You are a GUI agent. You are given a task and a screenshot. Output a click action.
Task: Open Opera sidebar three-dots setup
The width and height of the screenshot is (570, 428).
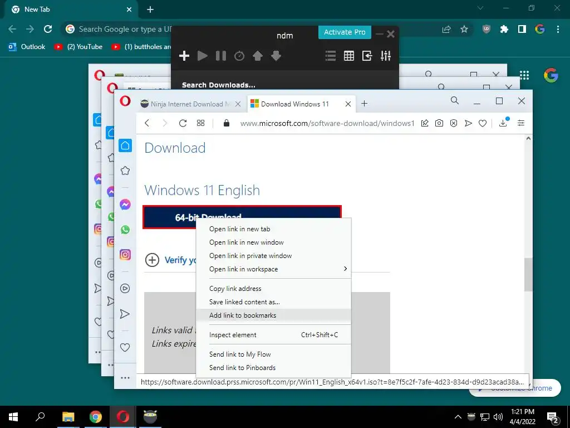tap(125, 378)
